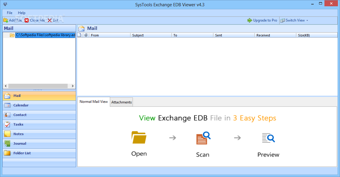The height and width of the screenshot is (177, 340).
Task: Open the Help menu
Action: click(x=22, y=13)
